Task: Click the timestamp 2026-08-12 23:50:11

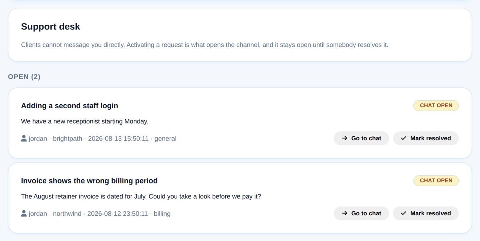Action: click(x=118, y=214)
